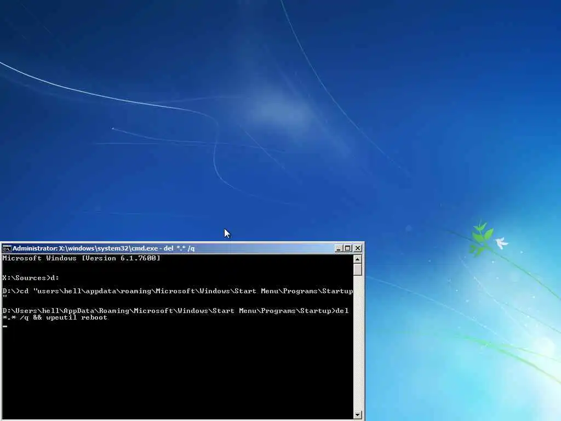Click the 'D:\>cd "users\hell\appdata...' command line

click(x=178, y=291)
